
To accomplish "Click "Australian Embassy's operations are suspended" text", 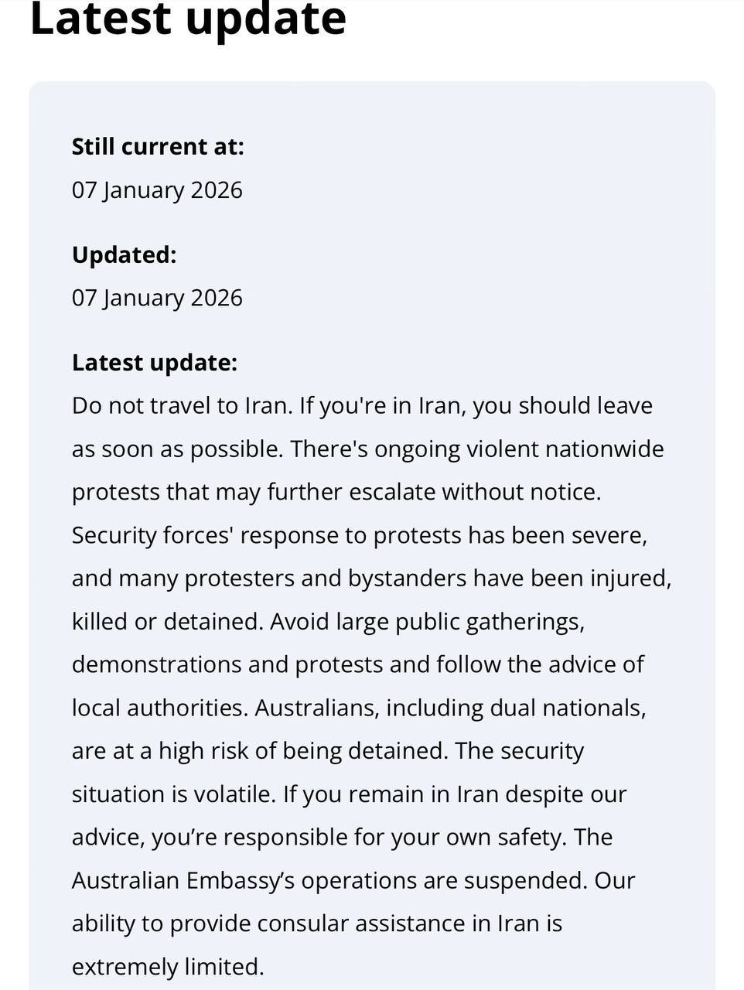I will 329,880.
